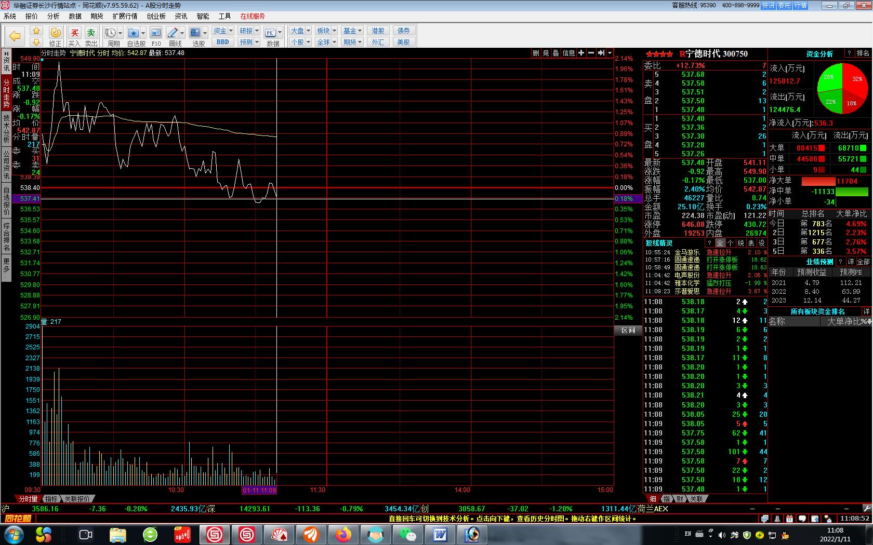Toggle the 信息 info chart button
The height and width of the screenshot is (545, 873).
[568, 53]
